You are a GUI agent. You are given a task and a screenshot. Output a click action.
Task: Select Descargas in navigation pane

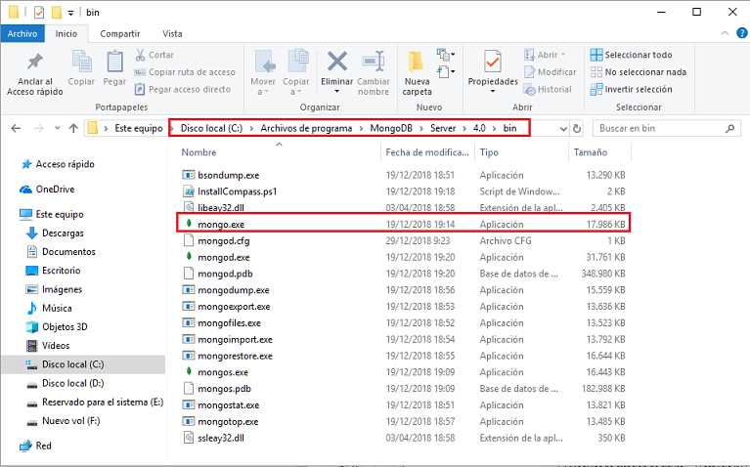(63, 233)
